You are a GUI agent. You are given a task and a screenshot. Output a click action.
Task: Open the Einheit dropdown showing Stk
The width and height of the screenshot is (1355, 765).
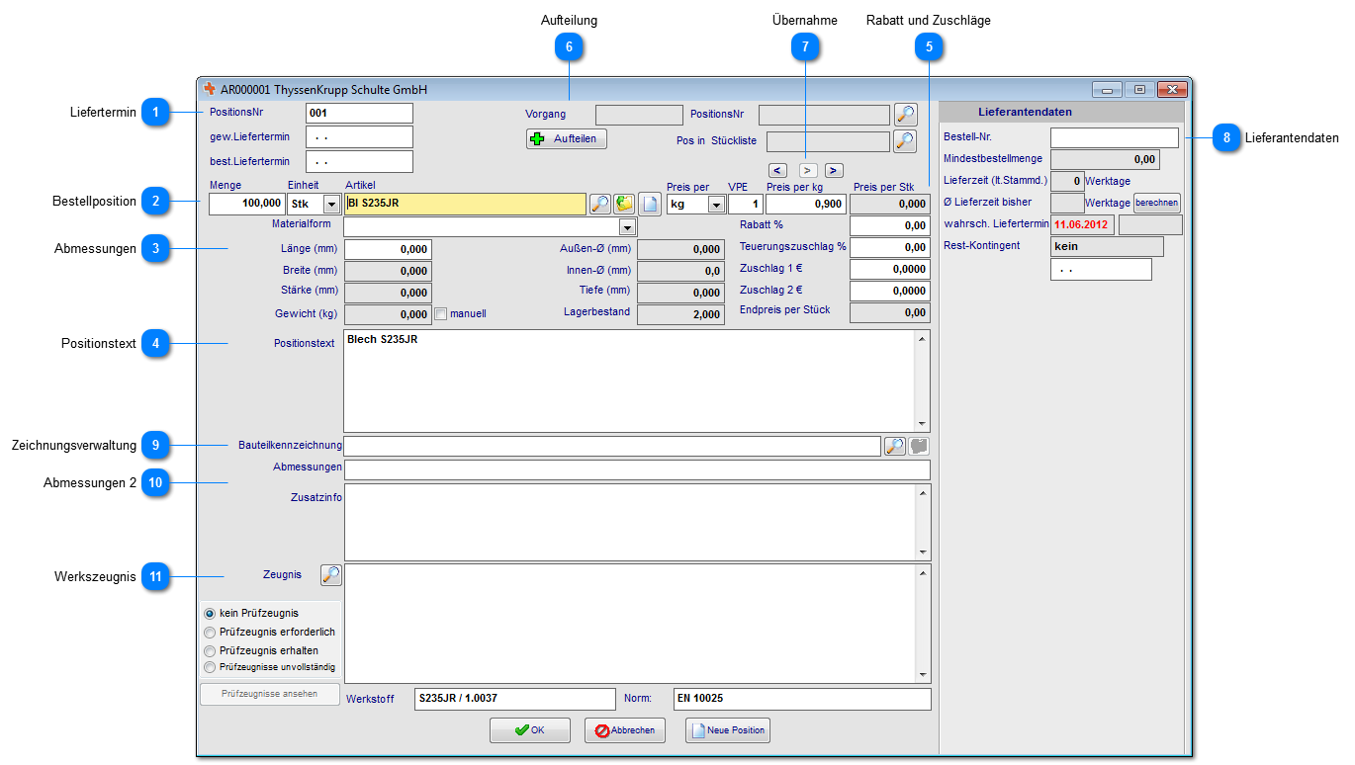click(x=331, y=205)
